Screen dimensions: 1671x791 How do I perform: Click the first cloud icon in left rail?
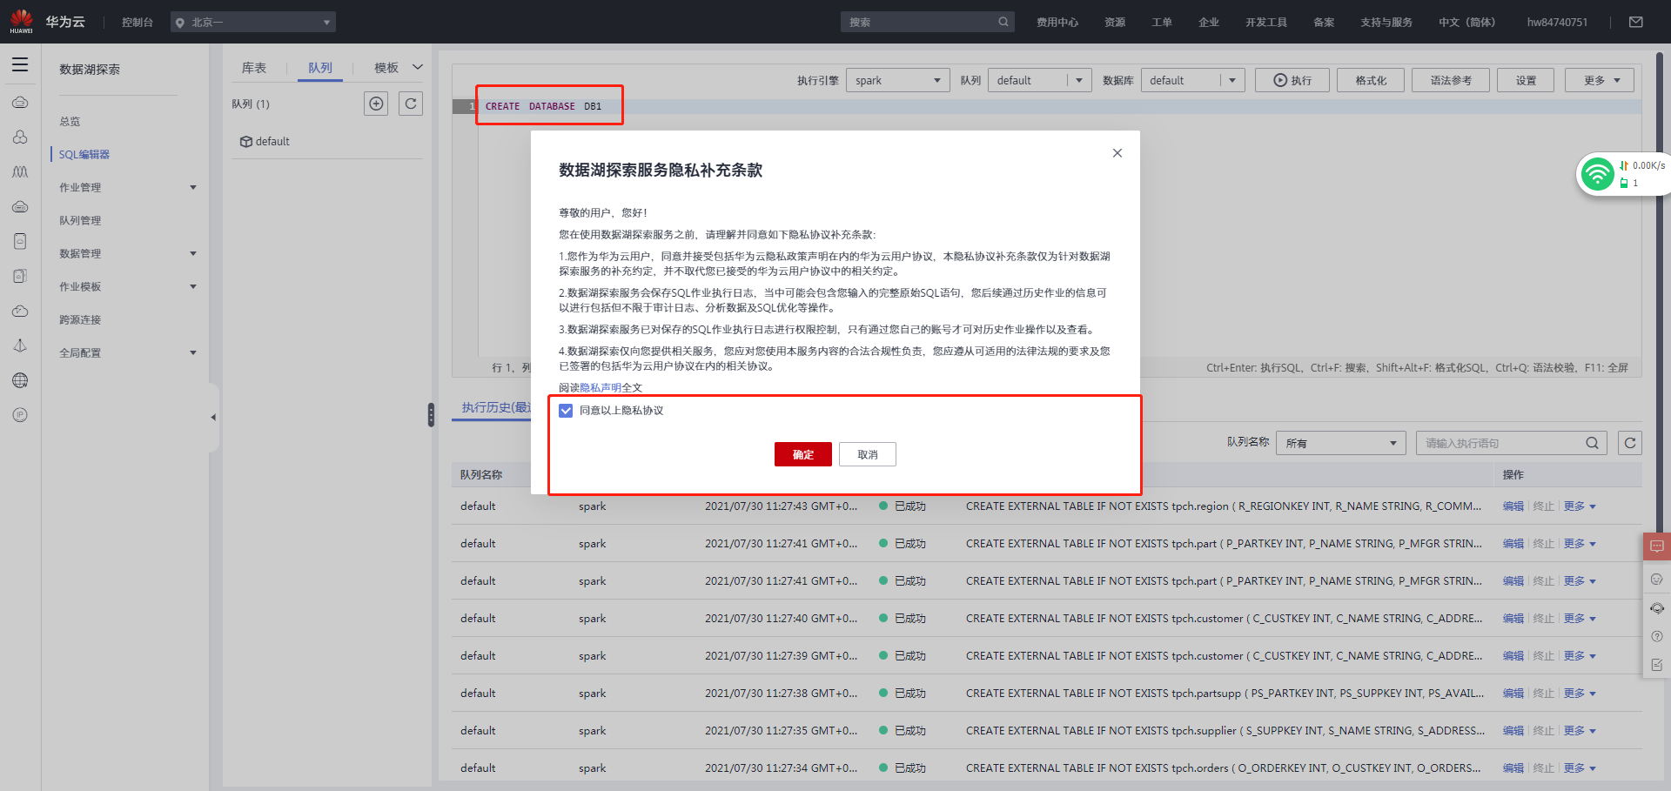pyautogui.click(x=20, y=103)
